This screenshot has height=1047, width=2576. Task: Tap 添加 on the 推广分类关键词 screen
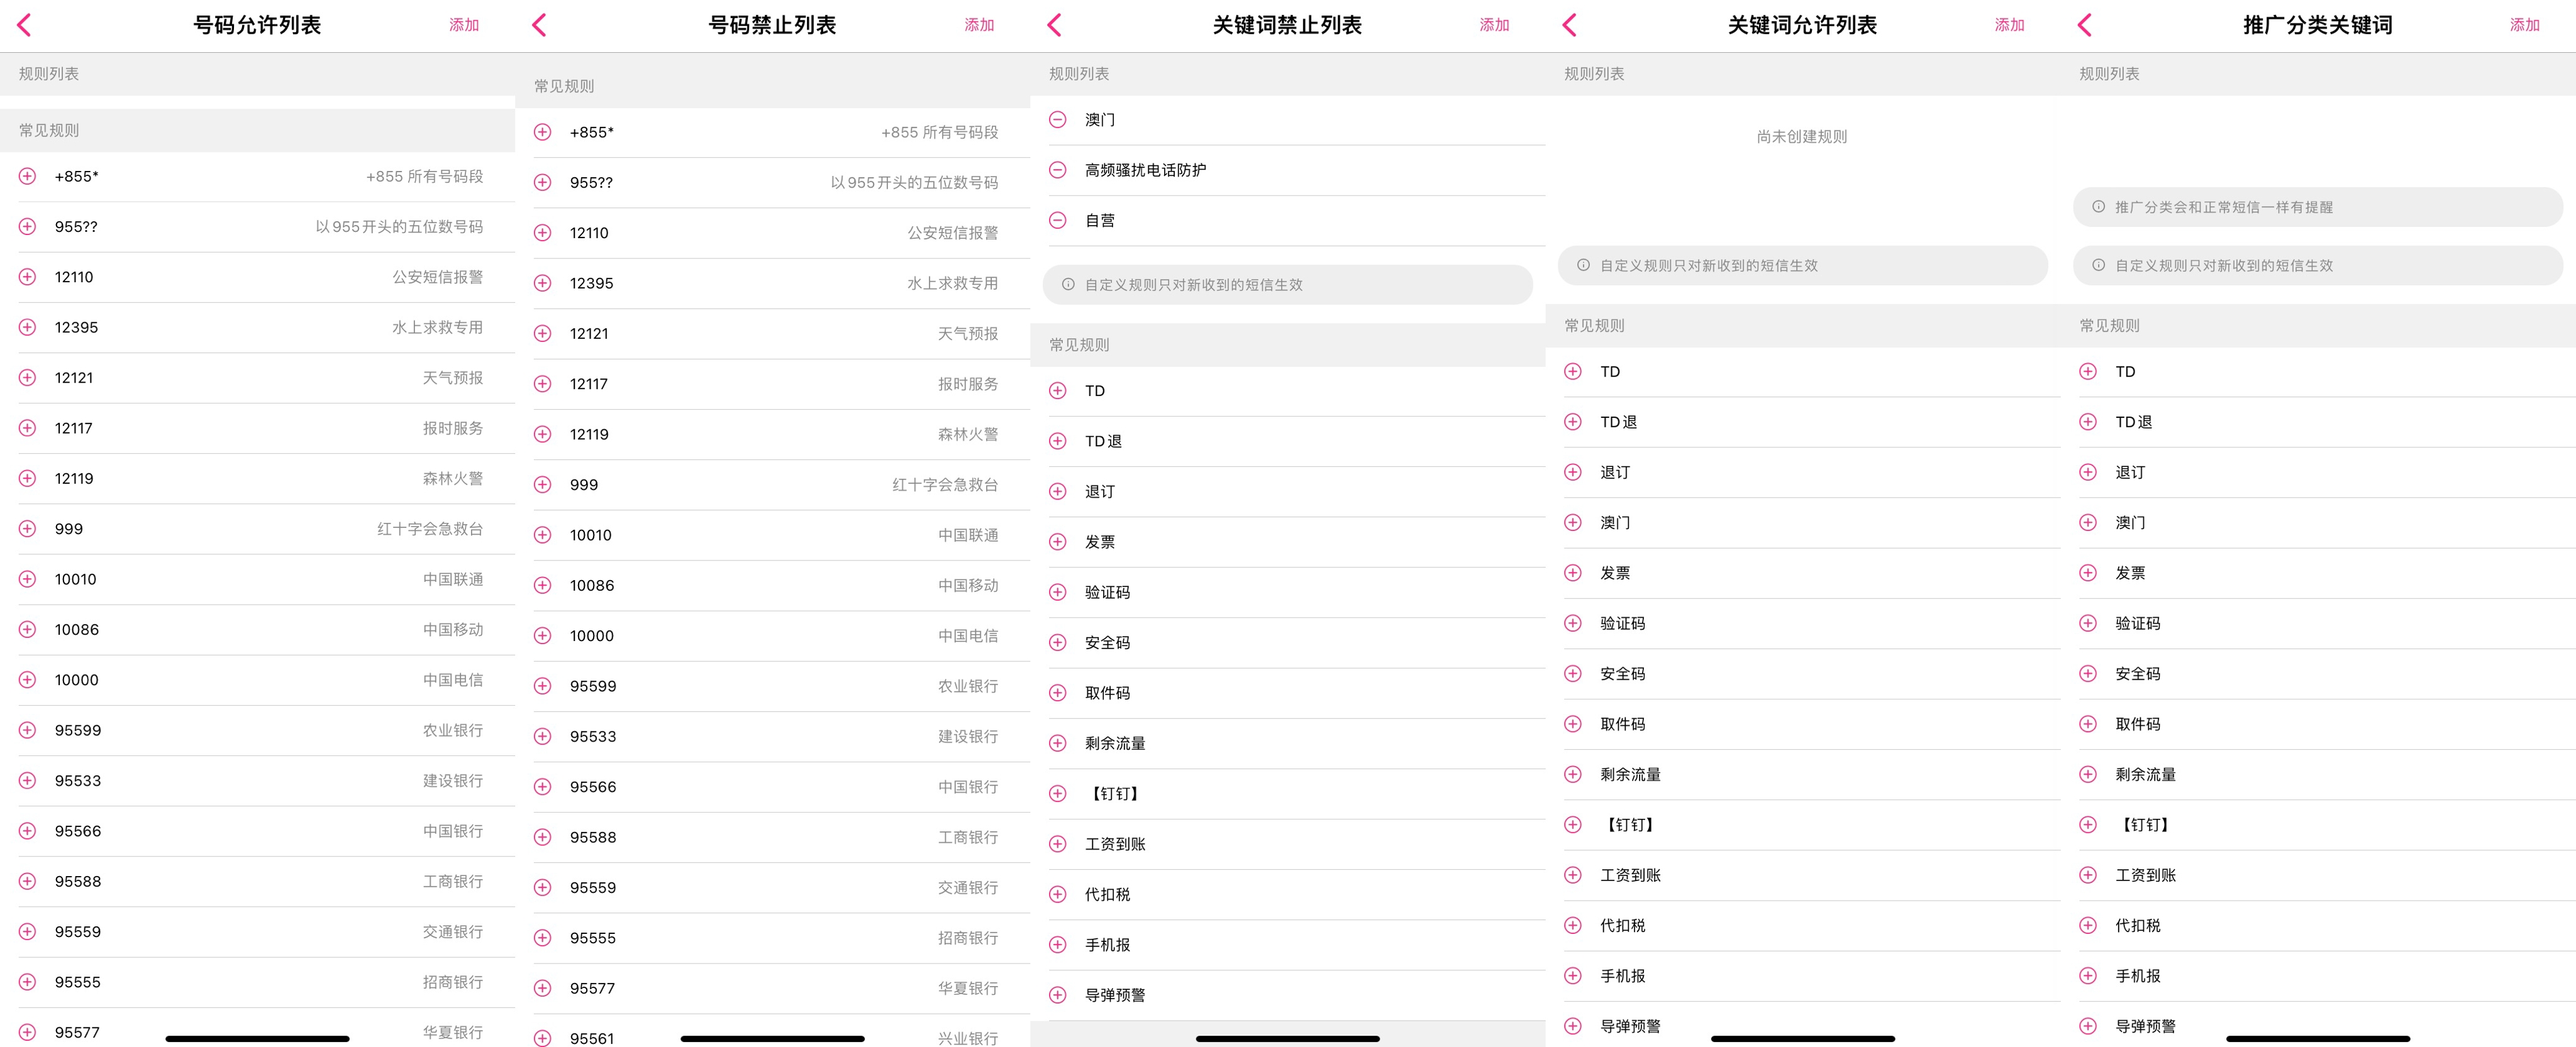[2526, 24]
